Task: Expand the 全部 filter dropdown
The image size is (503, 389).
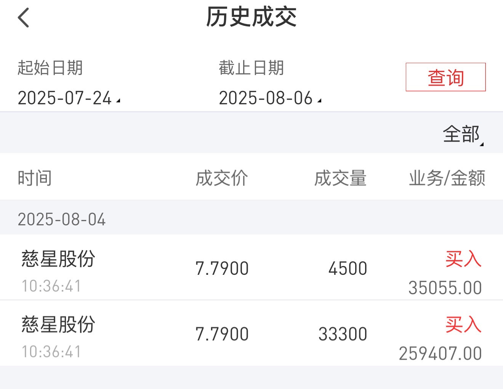Action: click(463, 134)
